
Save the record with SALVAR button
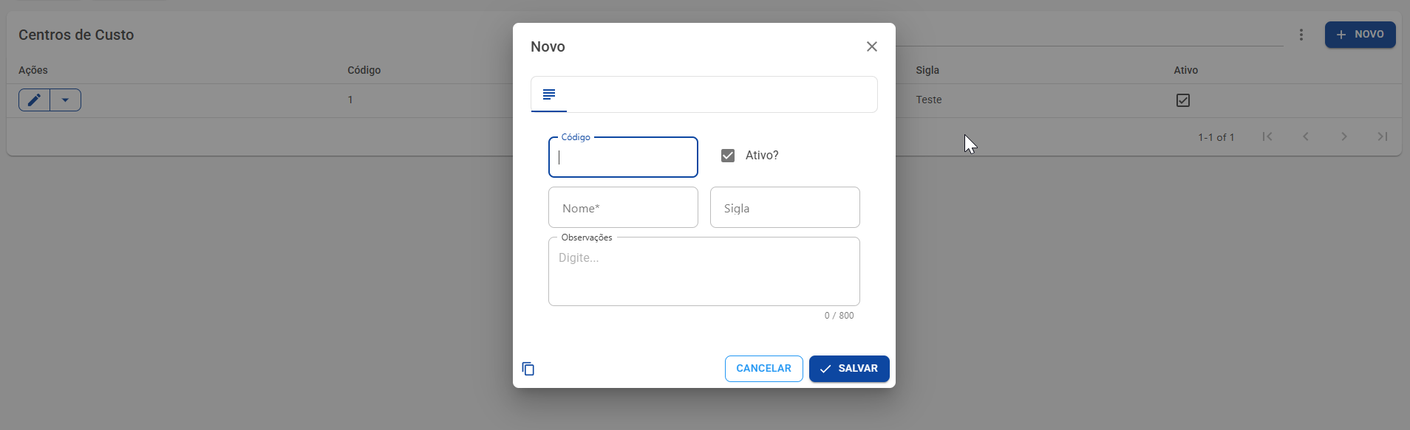(849, 369)
